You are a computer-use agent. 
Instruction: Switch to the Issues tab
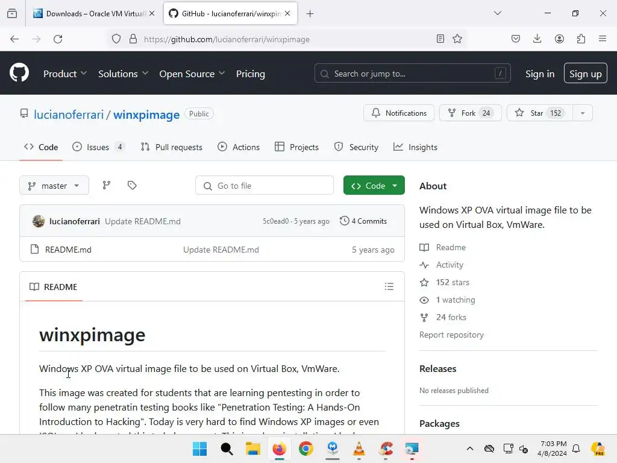tap(98, 147)
